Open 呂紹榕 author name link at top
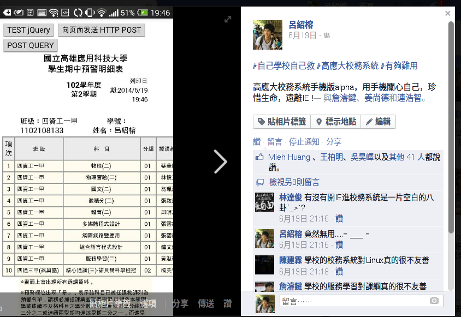The height and width of the screenshot is (317, 461). (x=301, y=25)
